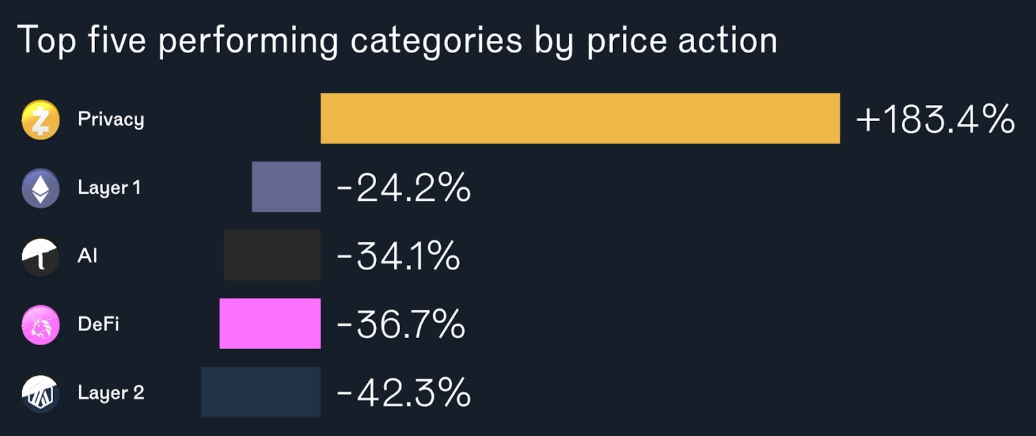Select the Layer 2 category label
The height and width of the screenshot is (436, 1036).
[111, 393]
